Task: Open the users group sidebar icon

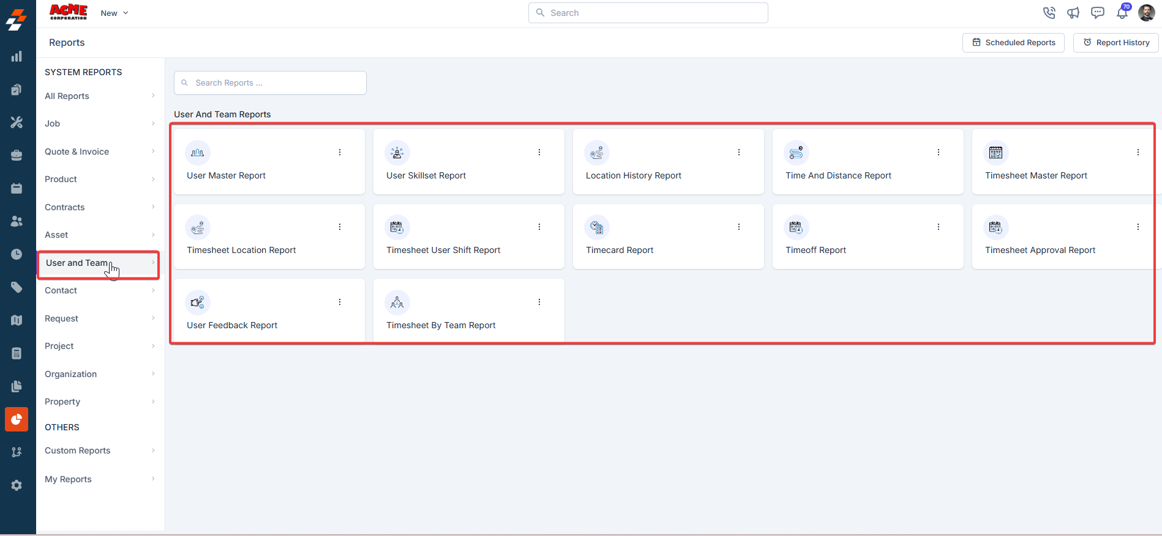Action: [x=17, y=221]
